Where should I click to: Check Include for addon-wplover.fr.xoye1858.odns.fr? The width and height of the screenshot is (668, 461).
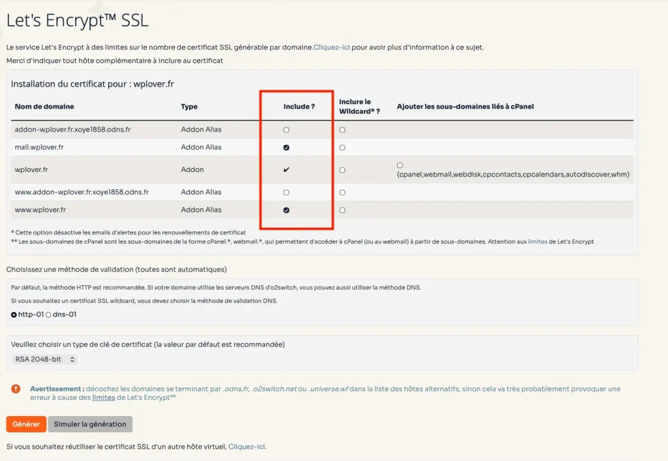point(286,130)
